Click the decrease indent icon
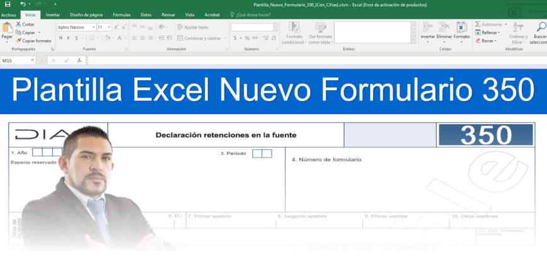 pyautogui.click(x=161, y=38)
